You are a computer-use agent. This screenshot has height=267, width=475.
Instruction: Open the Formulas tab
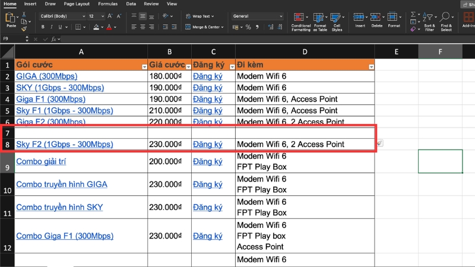[x=107, y=4]
